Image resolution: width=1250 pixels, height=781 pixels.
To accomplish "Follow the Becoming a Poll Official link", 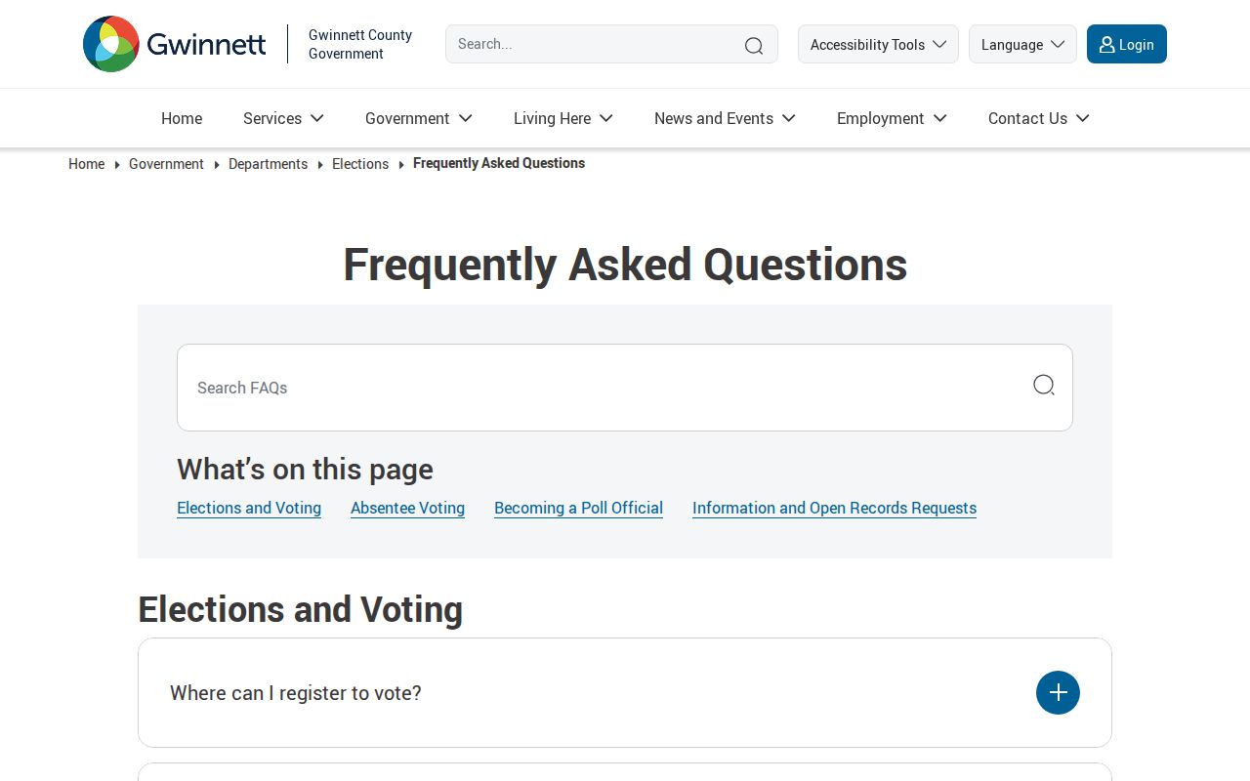I will pyautogui.click(x=578, y=508).
